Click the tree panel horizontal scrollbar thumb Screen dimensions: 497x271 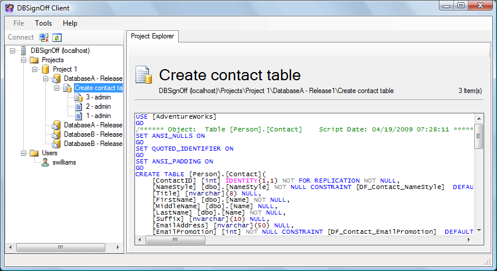click(61, 247)
